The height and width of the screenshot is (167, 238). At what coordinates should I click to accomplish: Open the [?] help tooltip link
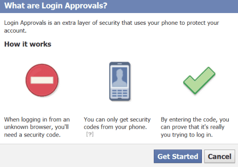click(x=90, y=134)
